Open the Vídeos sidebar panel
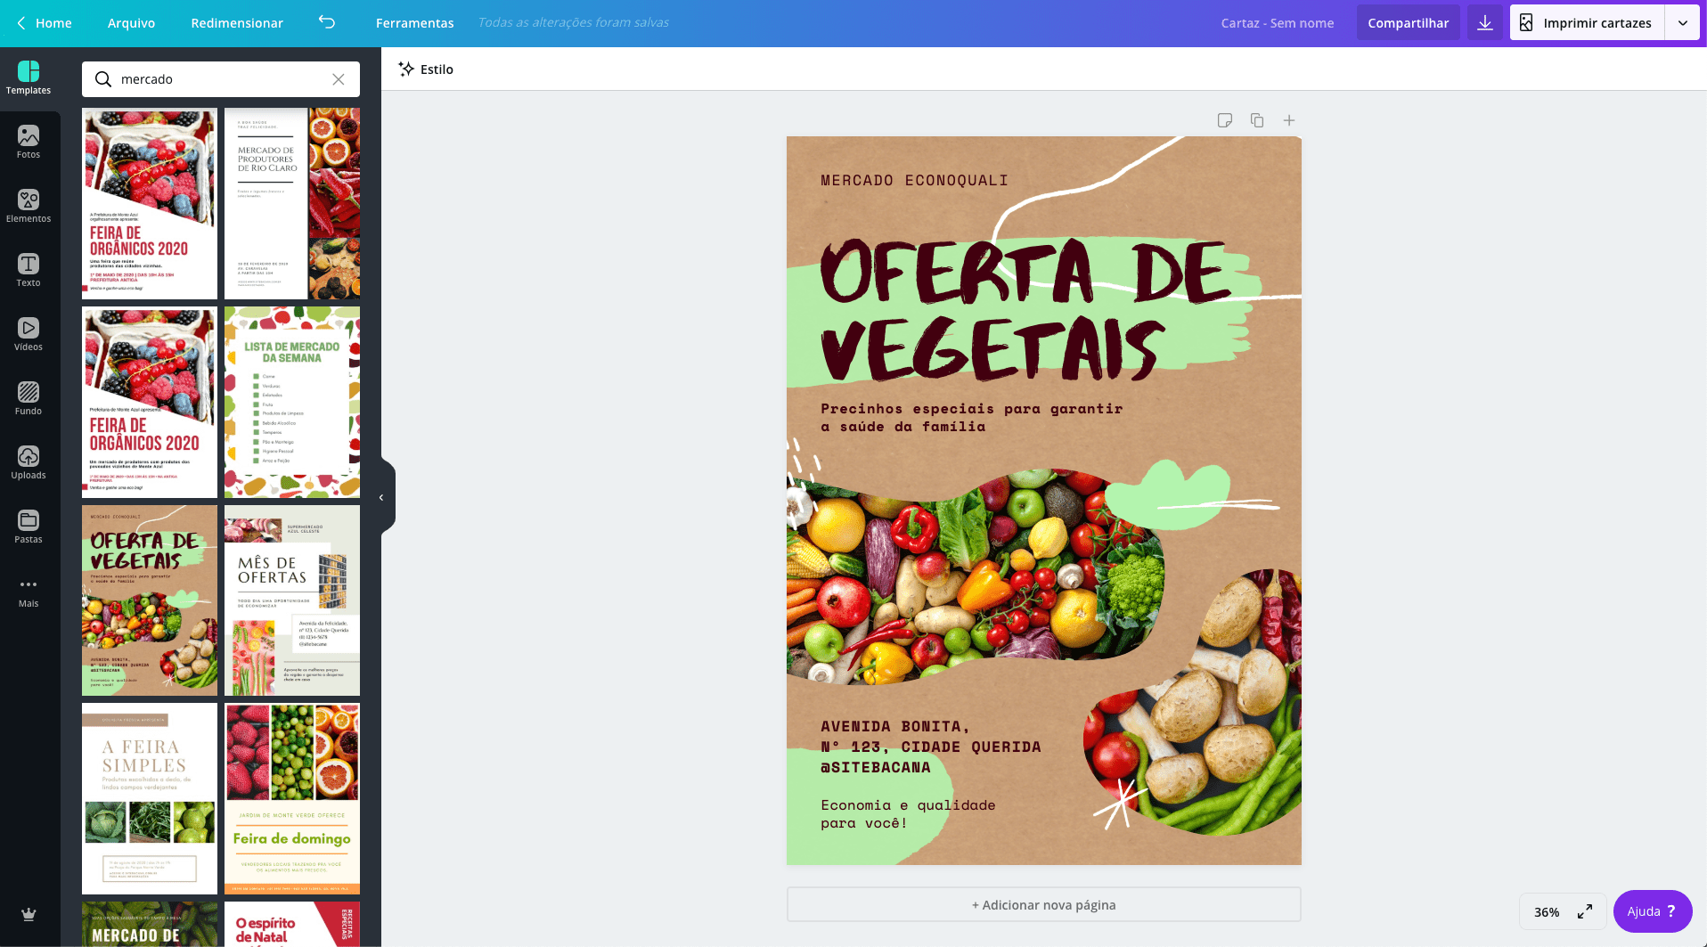The height and width of the screenshot is (947, 1707). [29, 335]
